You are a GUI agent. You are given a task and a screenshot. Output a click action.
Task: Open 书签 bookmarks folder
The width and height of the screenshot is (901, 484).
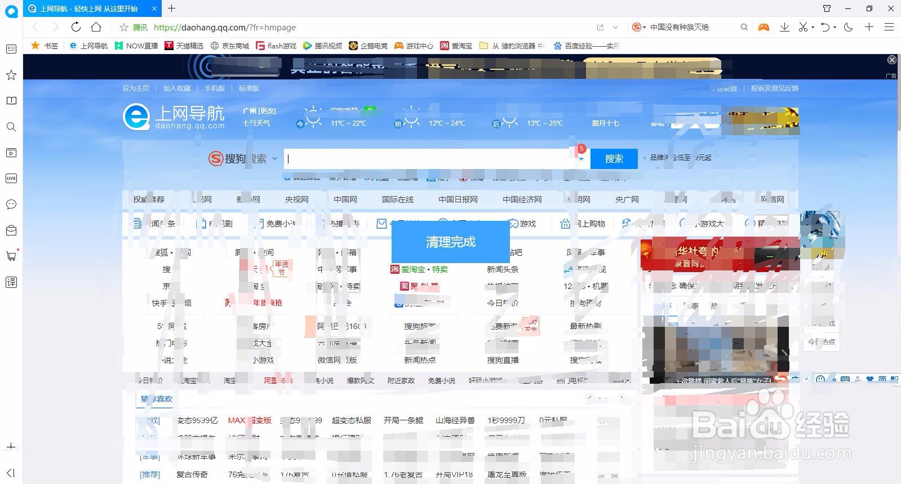(x=45, y=46)
